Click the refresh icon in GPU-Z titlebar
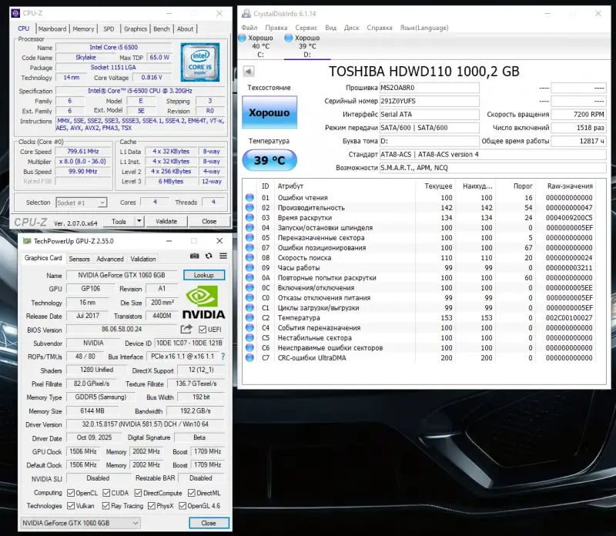 (x=209, y=256)
